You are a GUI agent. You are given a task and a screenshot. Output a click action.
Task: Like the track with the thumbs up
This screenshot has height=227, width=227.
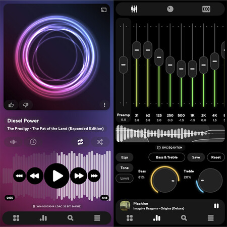coord(11,105)
